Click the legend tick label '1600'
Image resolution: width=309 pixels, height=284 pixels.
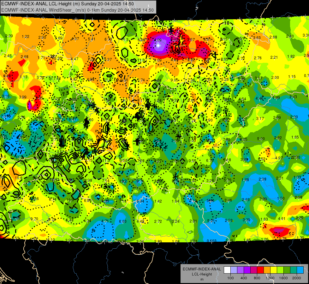click(x=283, y=278)
